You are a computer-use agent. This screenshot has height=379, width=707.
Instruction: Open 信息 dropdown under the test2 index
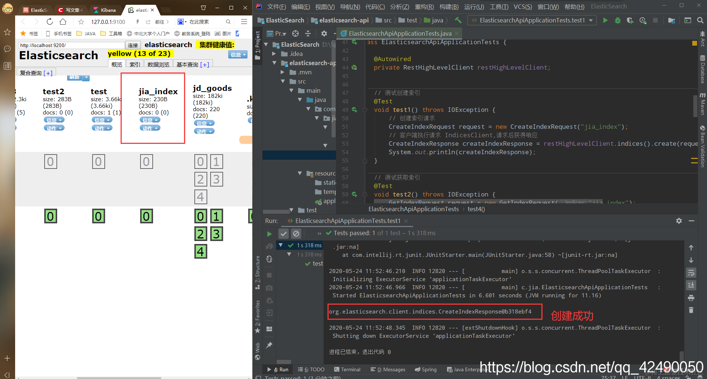(x=54, y=120)
